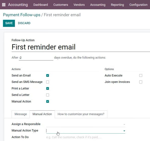150x141 pixels.
Task: Focus the Action To Do text field
Action: (x=86, y=137)
